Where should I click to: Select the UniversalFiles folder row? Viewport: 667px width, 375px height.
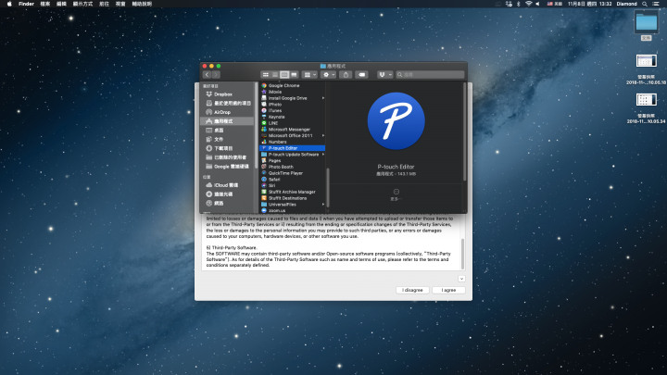(292, 205)
